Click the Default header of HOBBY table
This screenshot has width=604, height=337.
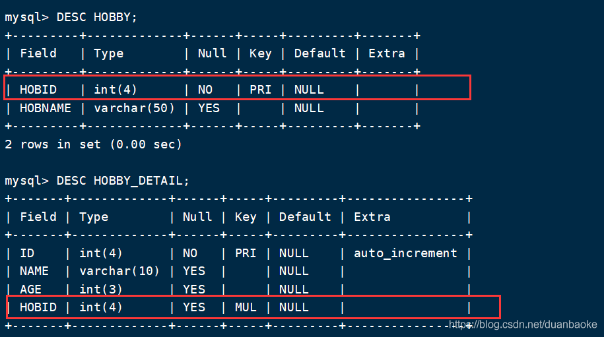[x=319, y=53]
